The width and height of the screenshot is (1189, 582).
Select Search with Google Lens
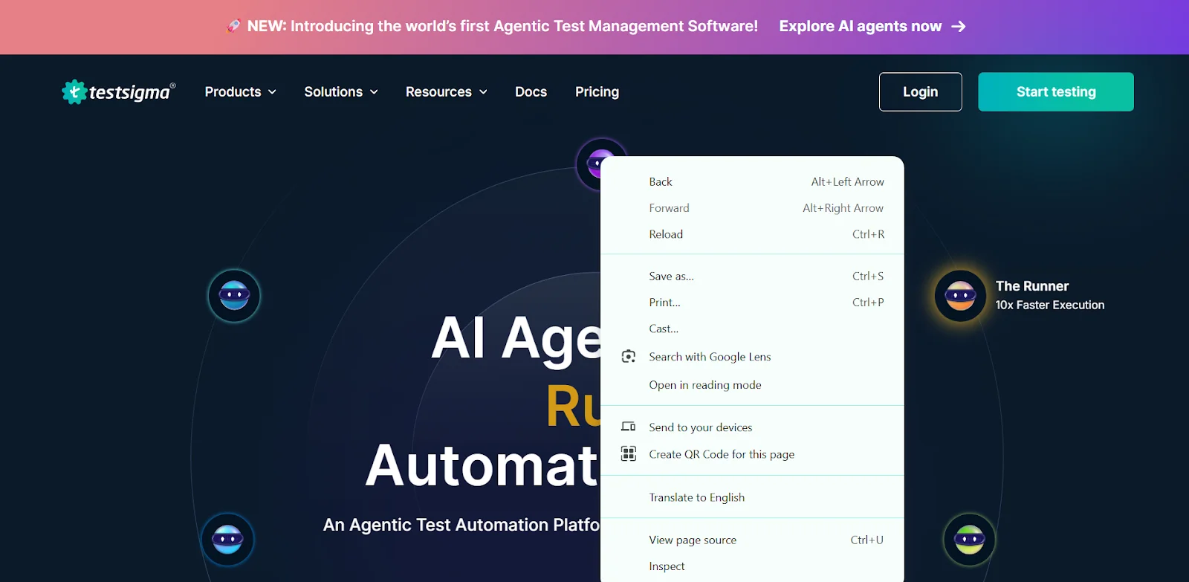pos(752,357)
